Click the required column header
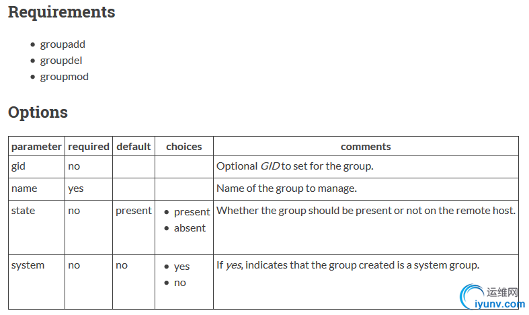 pos(89,146)
